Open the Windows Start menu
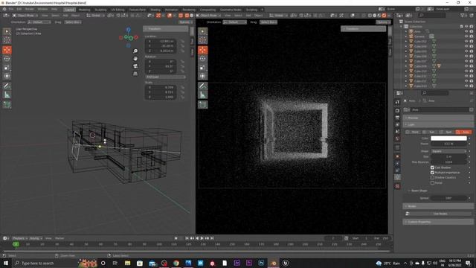This screenshot has height=268, width=476. 5,263
